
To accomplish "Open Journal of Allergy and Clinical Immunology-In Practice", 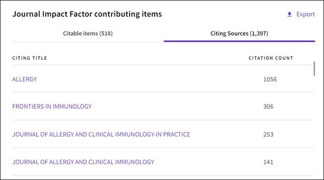I will click(101, 134).
